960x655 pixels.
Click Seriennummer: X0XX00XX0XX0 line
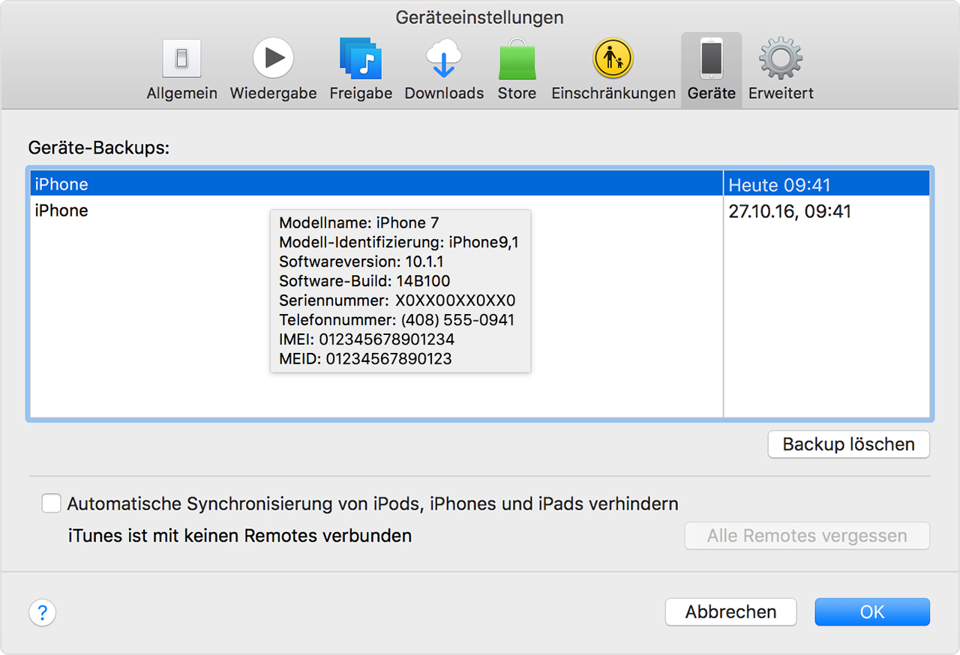[x=397, y=301]
